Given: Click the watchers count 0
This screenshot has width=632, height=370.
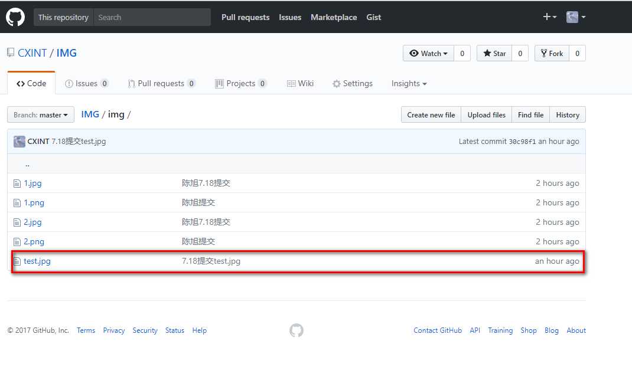Looking at the screenshot, I should [x=462, y=54].
